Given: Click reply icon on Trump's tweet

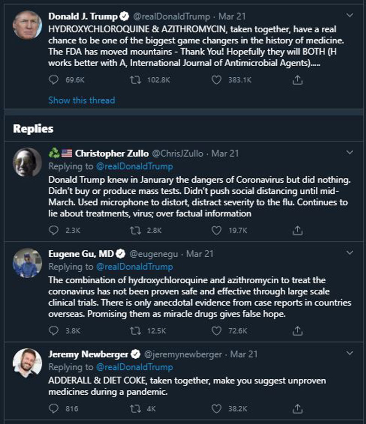Looking at the screenshot, I should pos(54,80).
